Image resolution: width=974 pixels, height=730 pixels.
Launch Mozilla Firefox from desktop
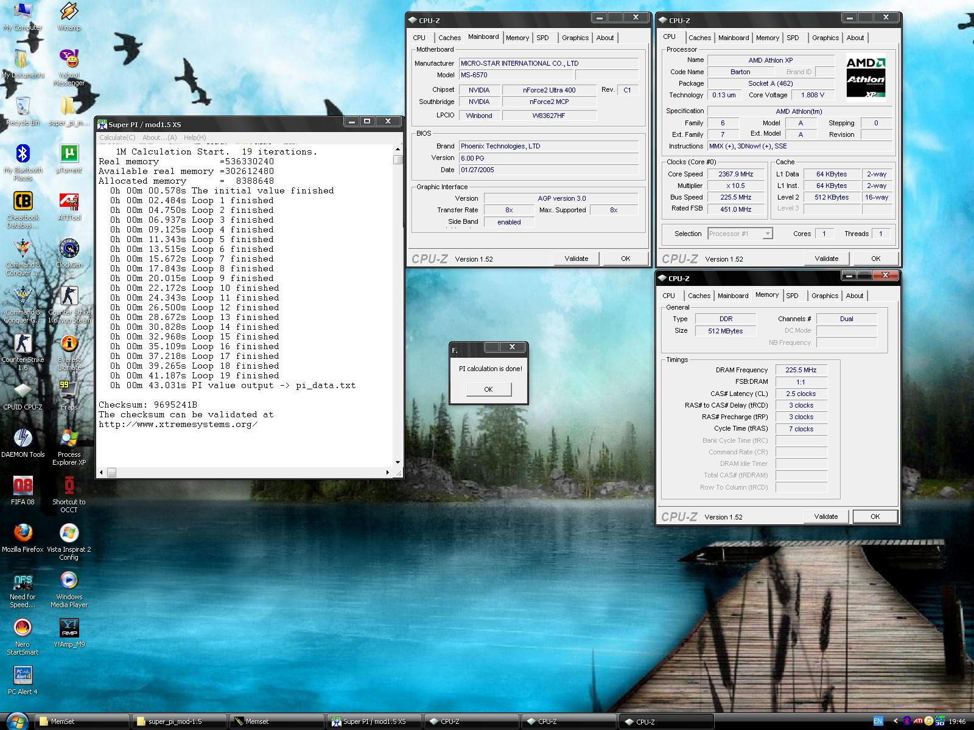(x=23, y=538)
